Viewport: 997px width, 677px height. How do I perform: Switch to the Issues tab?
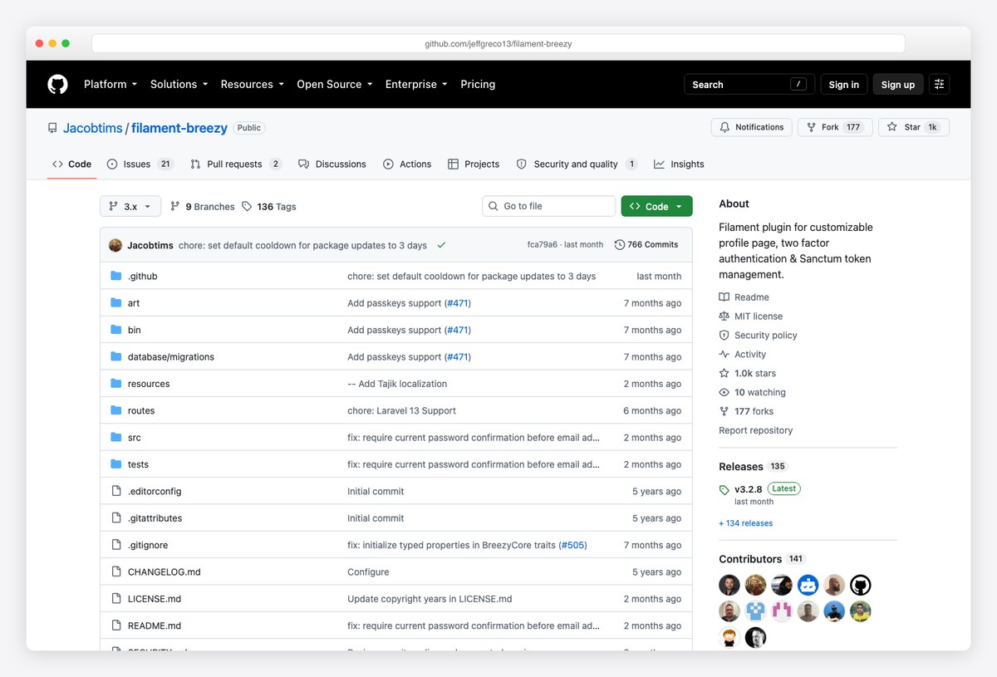[x=140, y=164]
